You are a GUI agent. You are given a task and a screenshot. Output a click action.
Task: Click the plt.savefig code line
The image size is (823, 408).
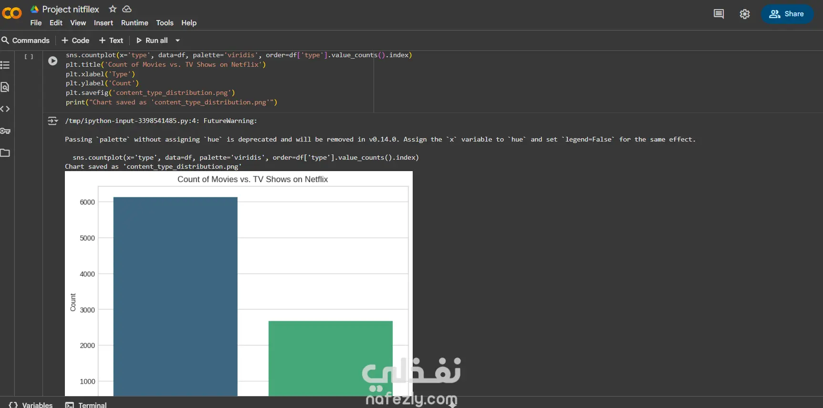[150, 93]
